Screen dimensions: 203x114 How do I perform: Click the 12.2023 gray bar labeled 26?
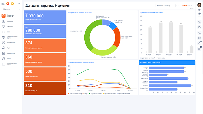tap(192, 50)
